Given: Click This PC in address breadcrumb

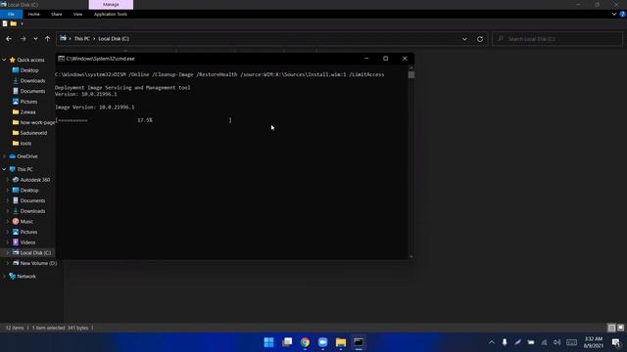Looking at the screenshot, I should (x=82, y=39).
